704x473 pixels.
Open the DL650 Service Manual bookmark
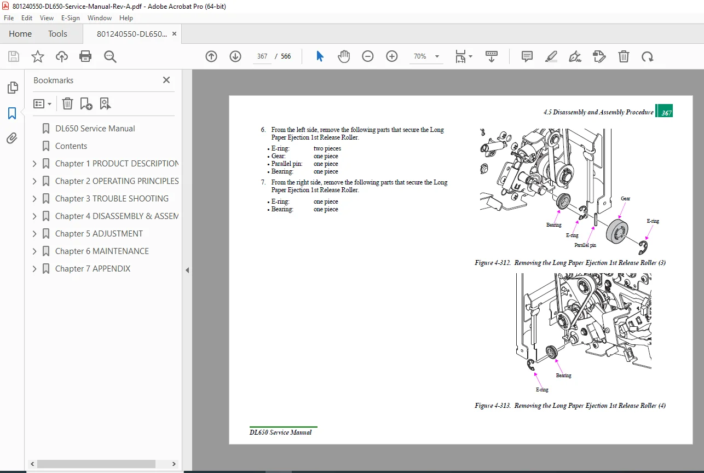coord(95,129)
